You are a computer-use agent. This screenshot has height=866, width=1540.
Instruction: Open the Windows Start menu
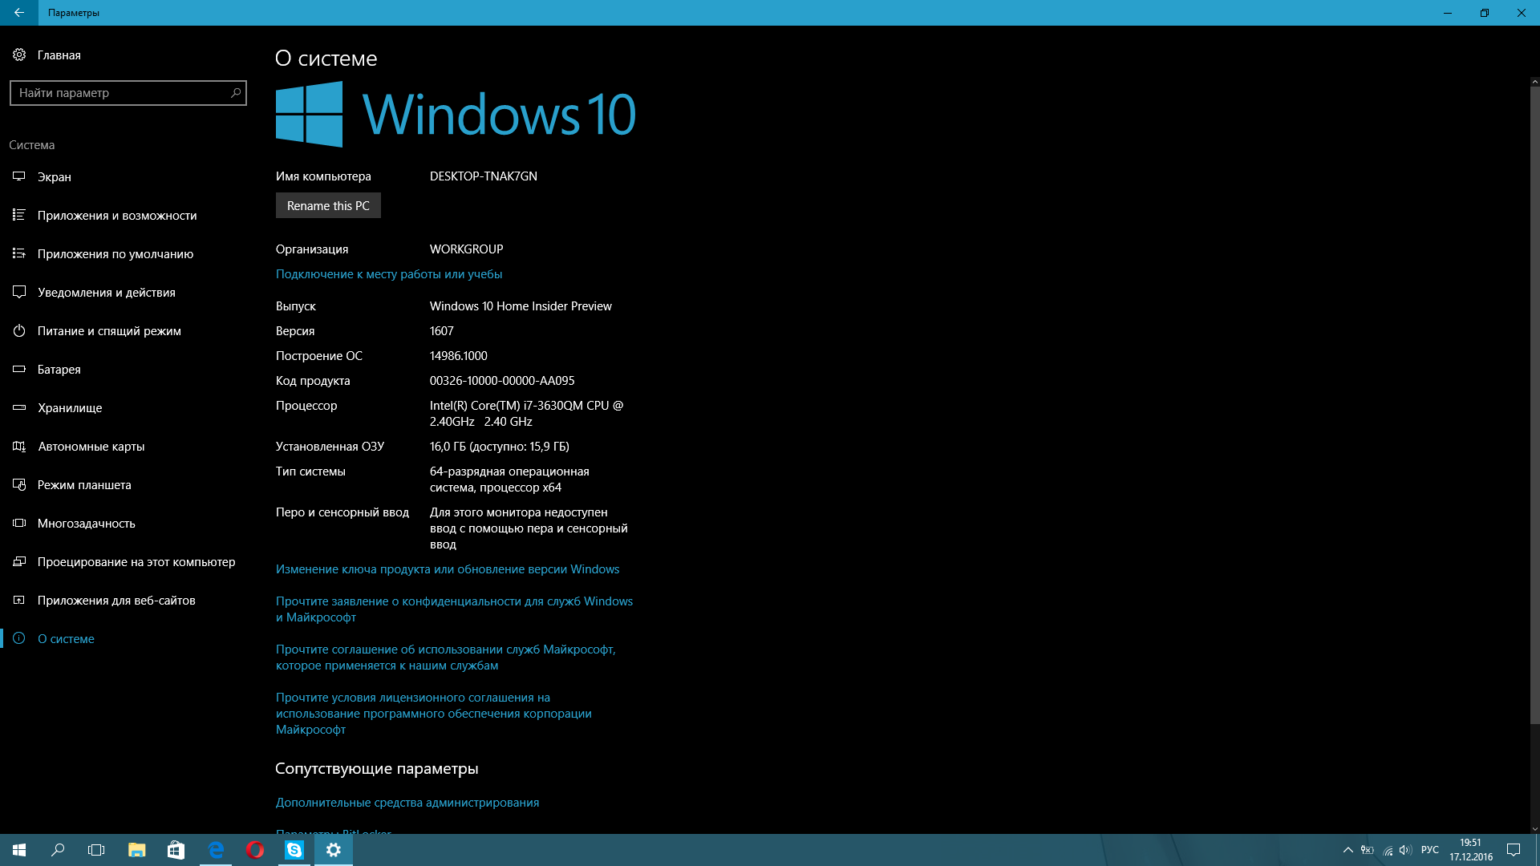pos(19,850)
